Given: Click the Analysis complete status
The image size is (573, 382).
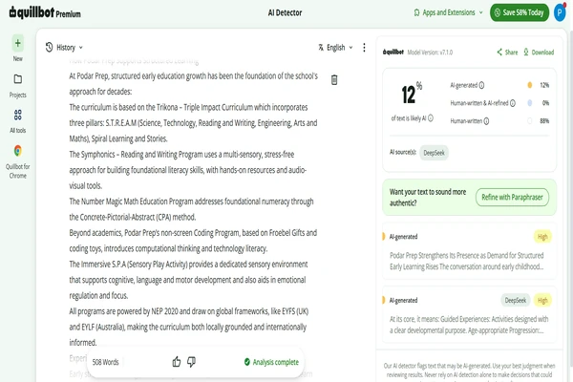Looking at the screenshot, I should click(x=271, y=362).
